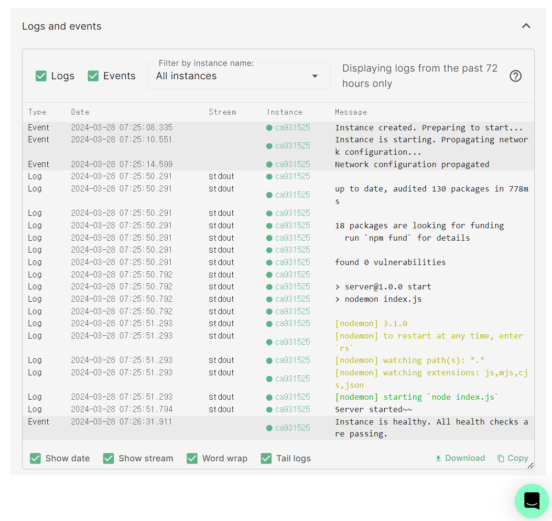Screen dimensions: 552x521
Task: Click Download logs link text
Action: tap(465, 458)
